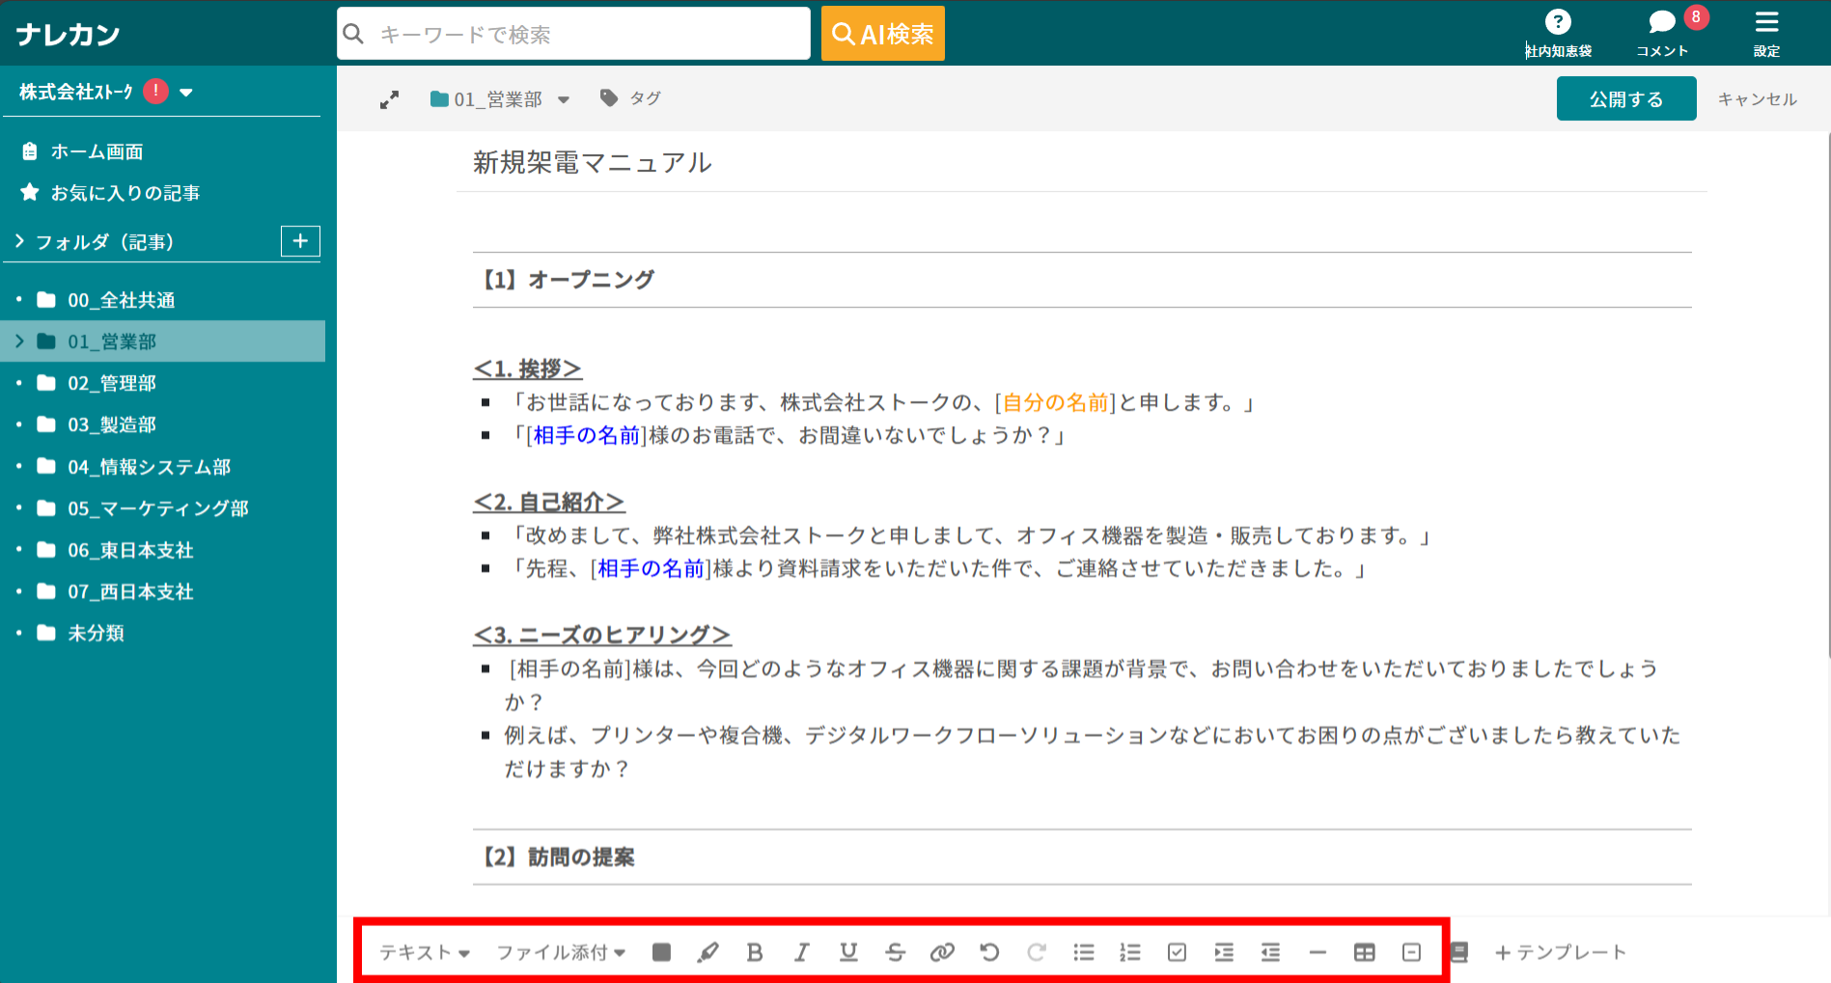Screen dimensions: 1831x983
Task: Insert a checklist item
Action: pyautogui.click(x=1177, y=952)
